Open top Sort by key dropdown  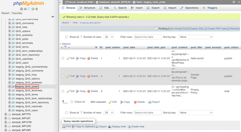click(196, 37)
